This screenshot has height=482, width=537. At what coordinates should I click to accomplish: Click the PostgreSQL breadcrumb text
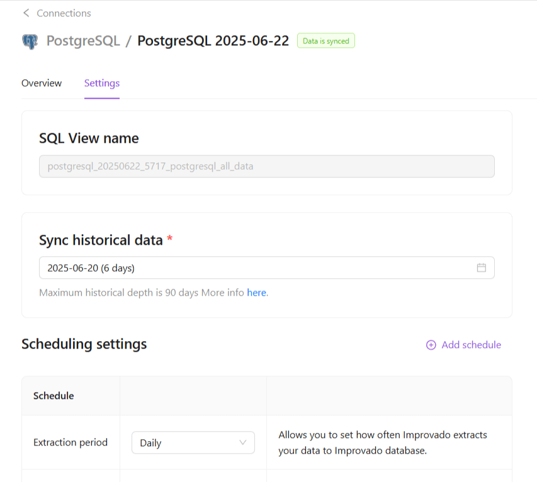[83, 41]
